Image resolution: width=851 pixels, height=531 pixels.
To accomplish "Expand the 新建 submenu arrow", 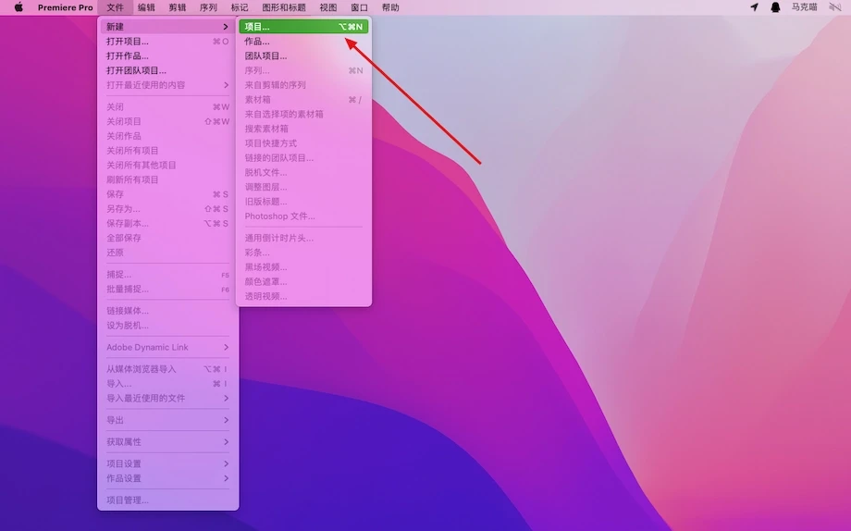I will [x=226, y=27].
